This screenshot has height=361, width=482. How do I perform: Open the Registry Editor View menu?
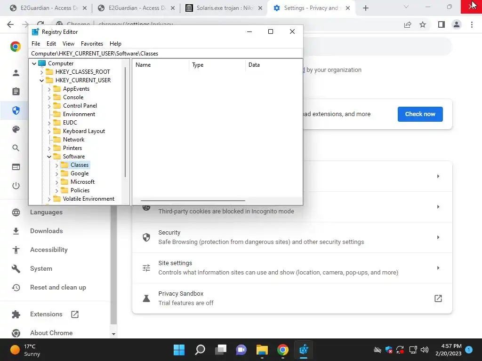68,44
